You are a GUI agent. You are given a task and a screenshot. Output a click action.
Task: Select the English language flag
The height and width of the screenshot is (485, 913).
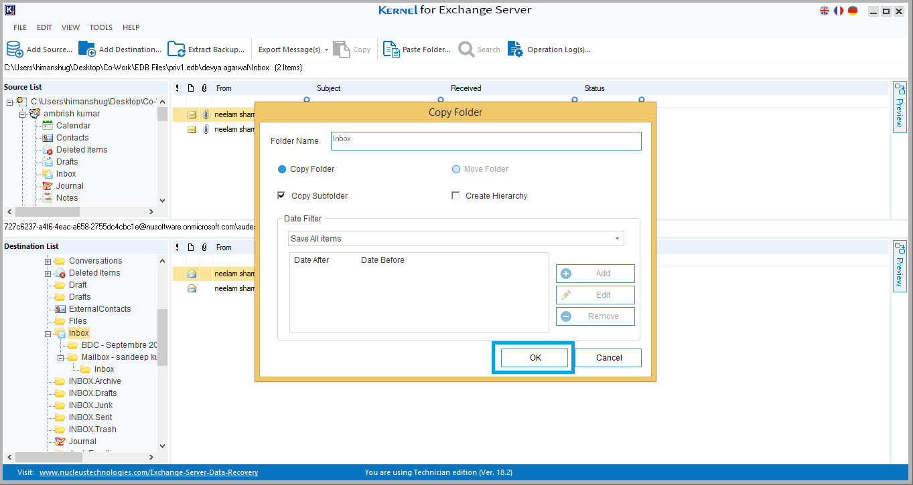click(825, 10)
